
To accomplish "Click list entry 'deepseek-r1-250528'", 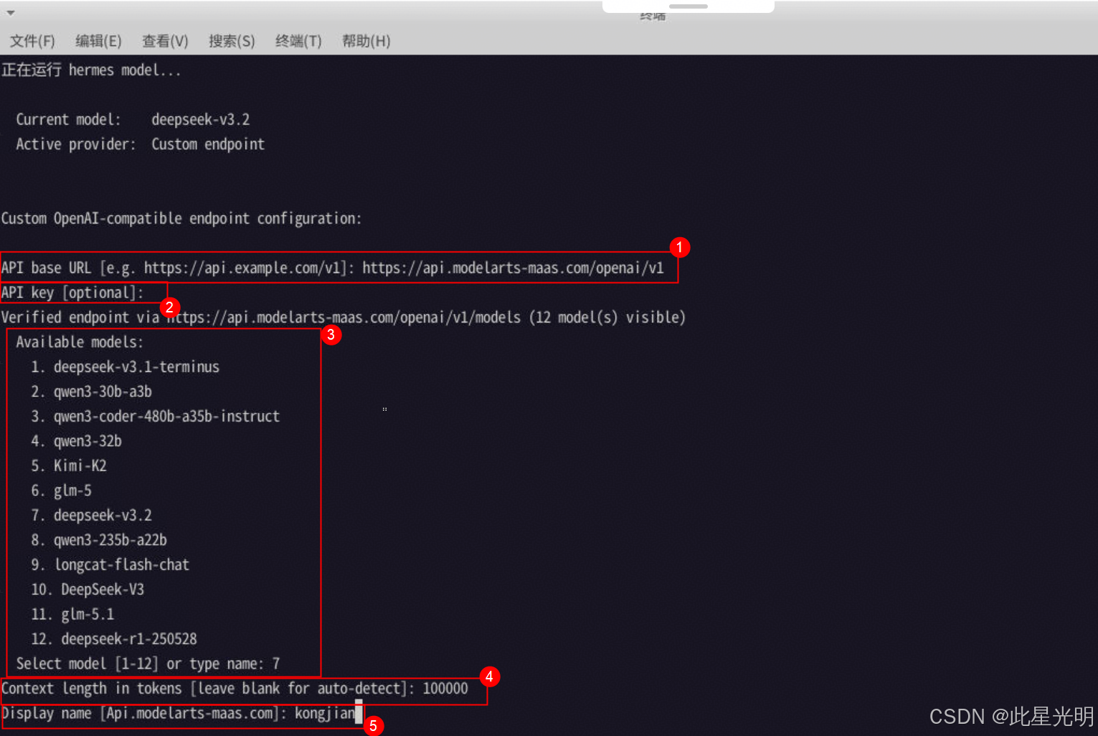I will click(x=114, y=639).
